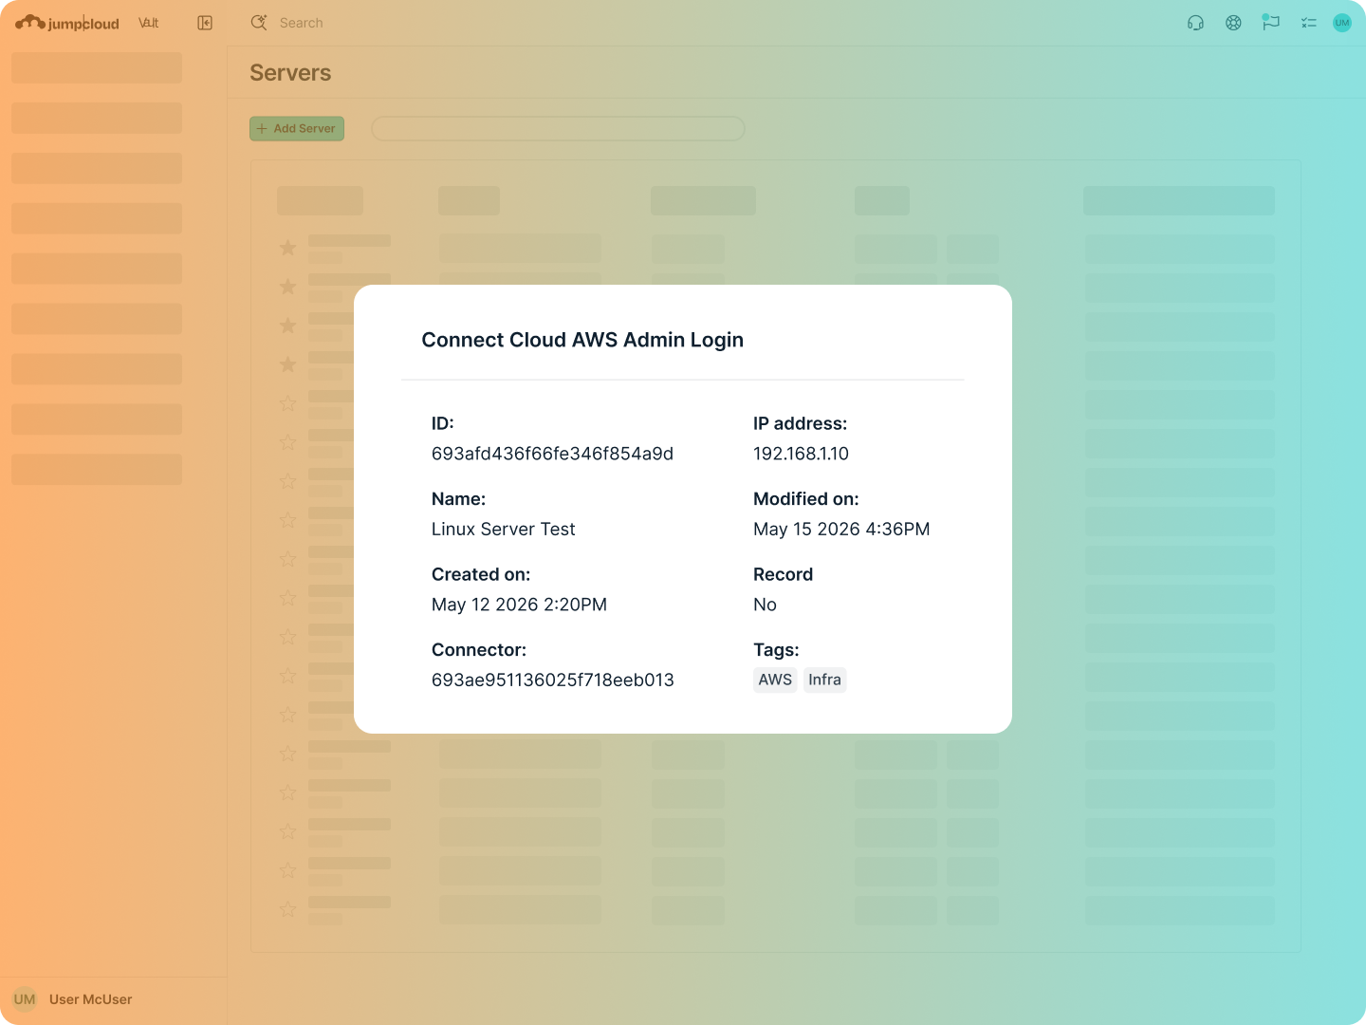The image size is (1366, 1025).
Task: Click the ID: label
Action: point(443,423)
